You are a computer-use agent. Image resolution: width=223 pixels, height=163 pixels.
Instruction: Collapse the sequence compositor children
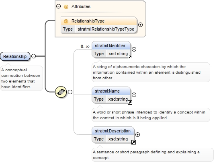pyautogui.click(x=70, y=92)
